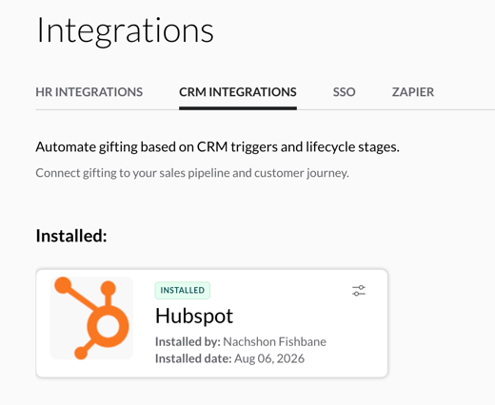Go to the Zapier tab
This screenshot has width=495, height=405.
pyautogui.click(x=413, y=92)
